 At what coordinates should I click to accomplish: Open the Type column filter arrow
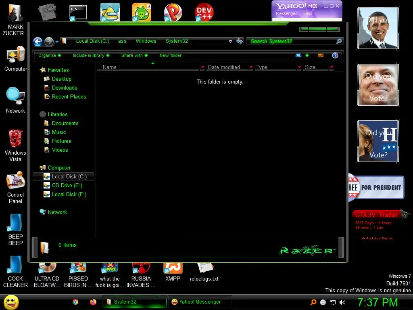(x=299, y=67)
